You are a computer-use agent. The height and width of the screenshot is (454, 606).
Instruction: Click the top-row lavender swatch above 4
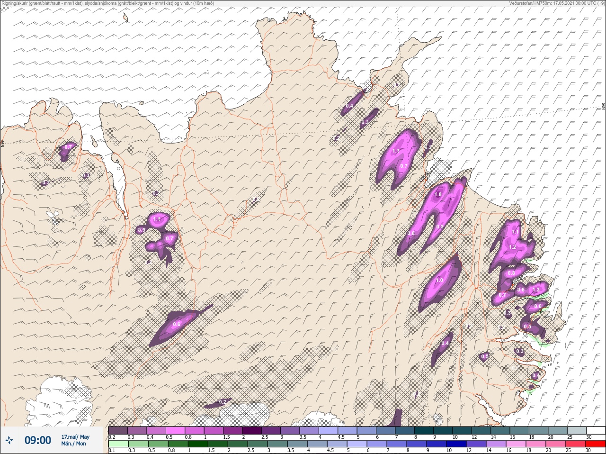point(329,431)
